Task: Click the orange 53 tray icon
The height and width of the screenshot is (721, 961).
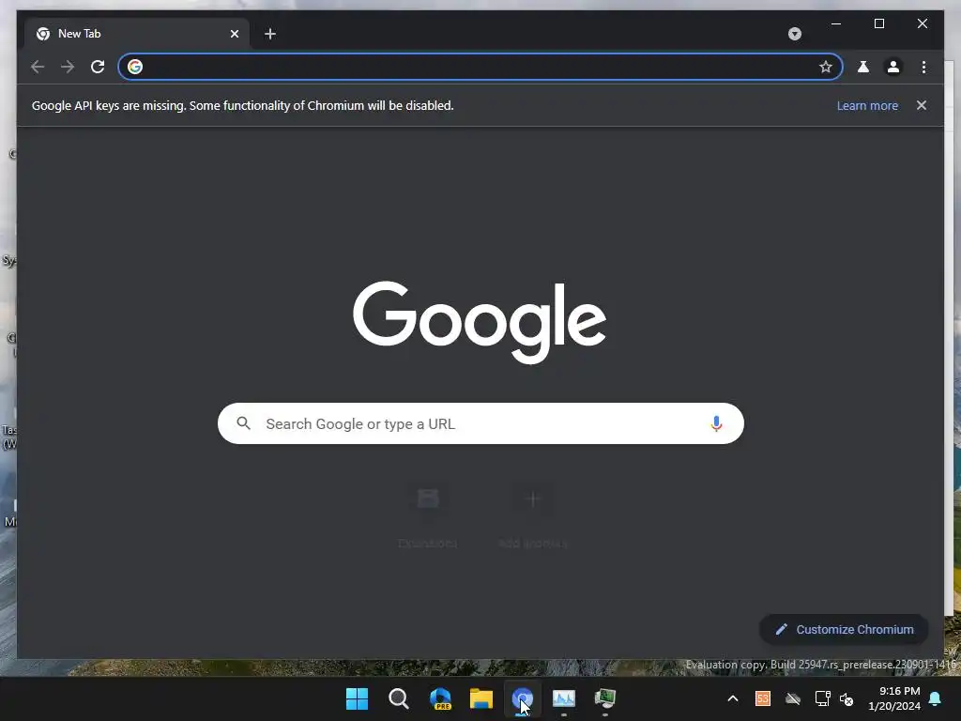Action: 762,698
